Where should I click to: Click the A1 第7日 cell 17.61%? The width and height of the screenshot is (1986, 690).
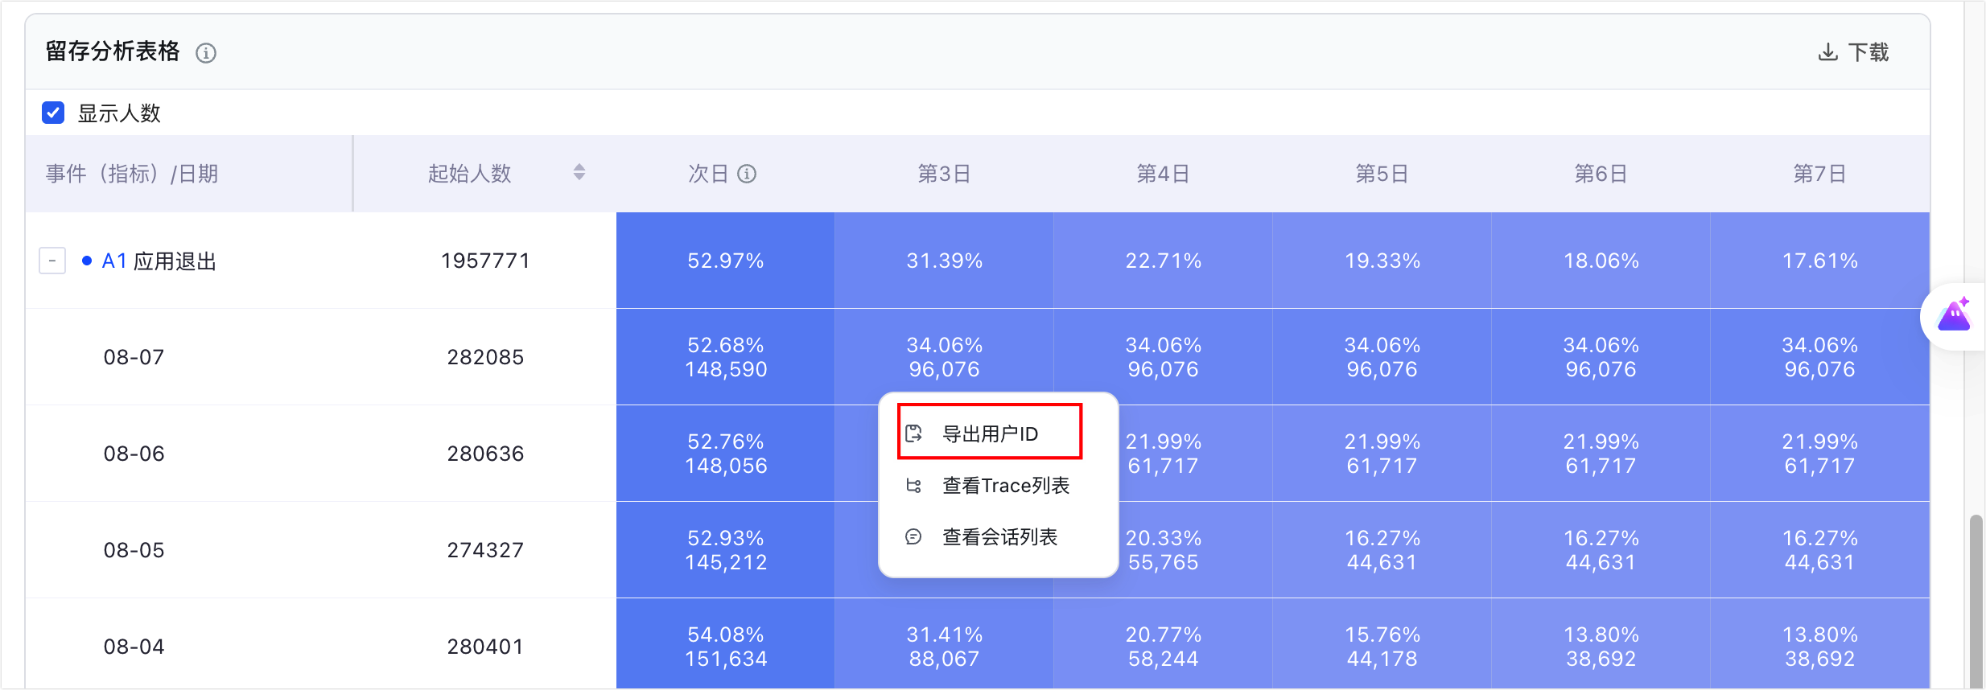1820,261
